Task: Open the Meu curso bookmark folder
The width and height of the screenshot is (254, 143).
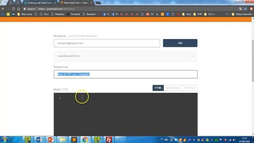Action: point(25,14)
